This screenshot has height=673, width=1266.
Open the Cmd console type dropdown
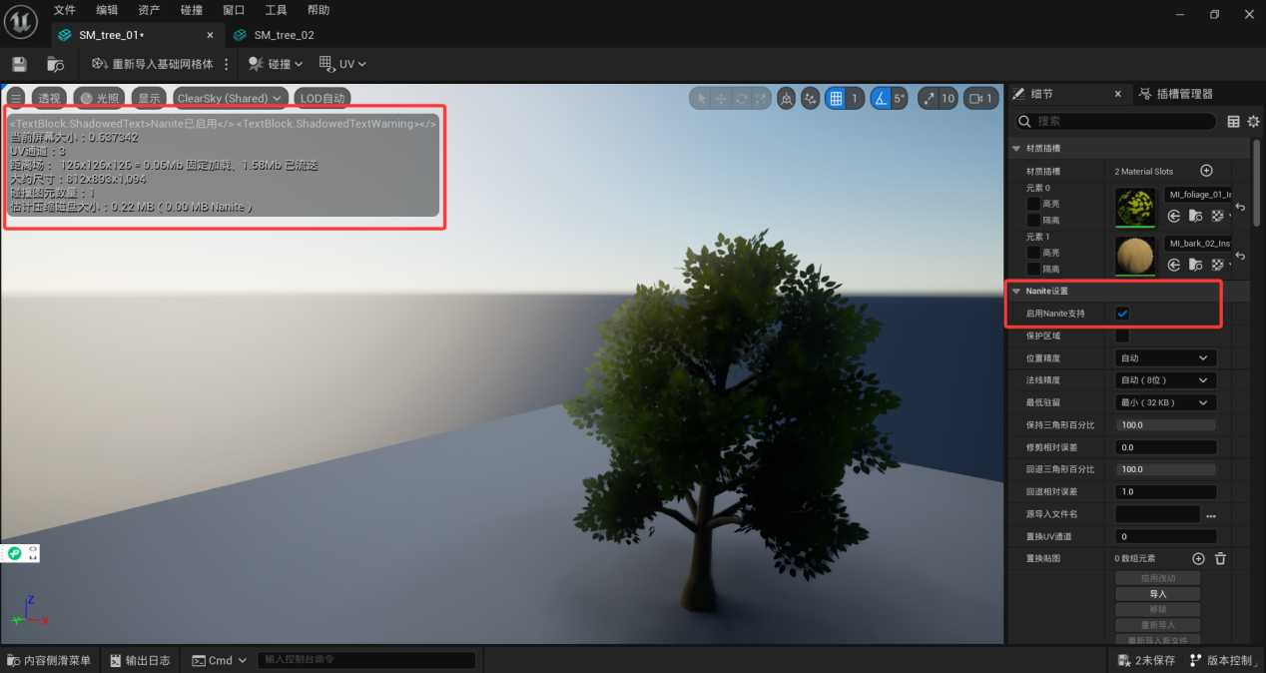(x=219, y=660)
